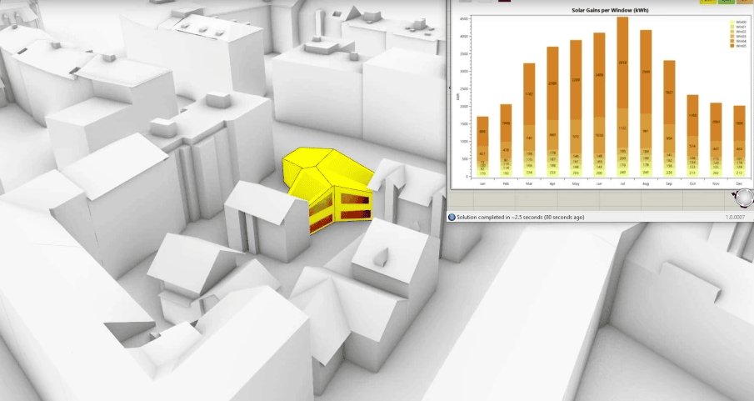Click the solution status icon in status bar

452,217
